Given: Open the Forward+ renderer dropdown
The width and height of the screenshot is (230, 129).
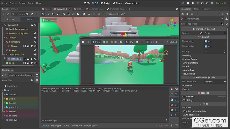Looking at the screenshot, I should [x=222, y=3].
